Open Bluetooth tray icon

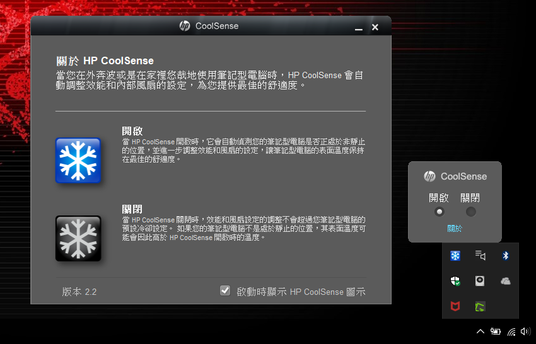pos(506,256)
